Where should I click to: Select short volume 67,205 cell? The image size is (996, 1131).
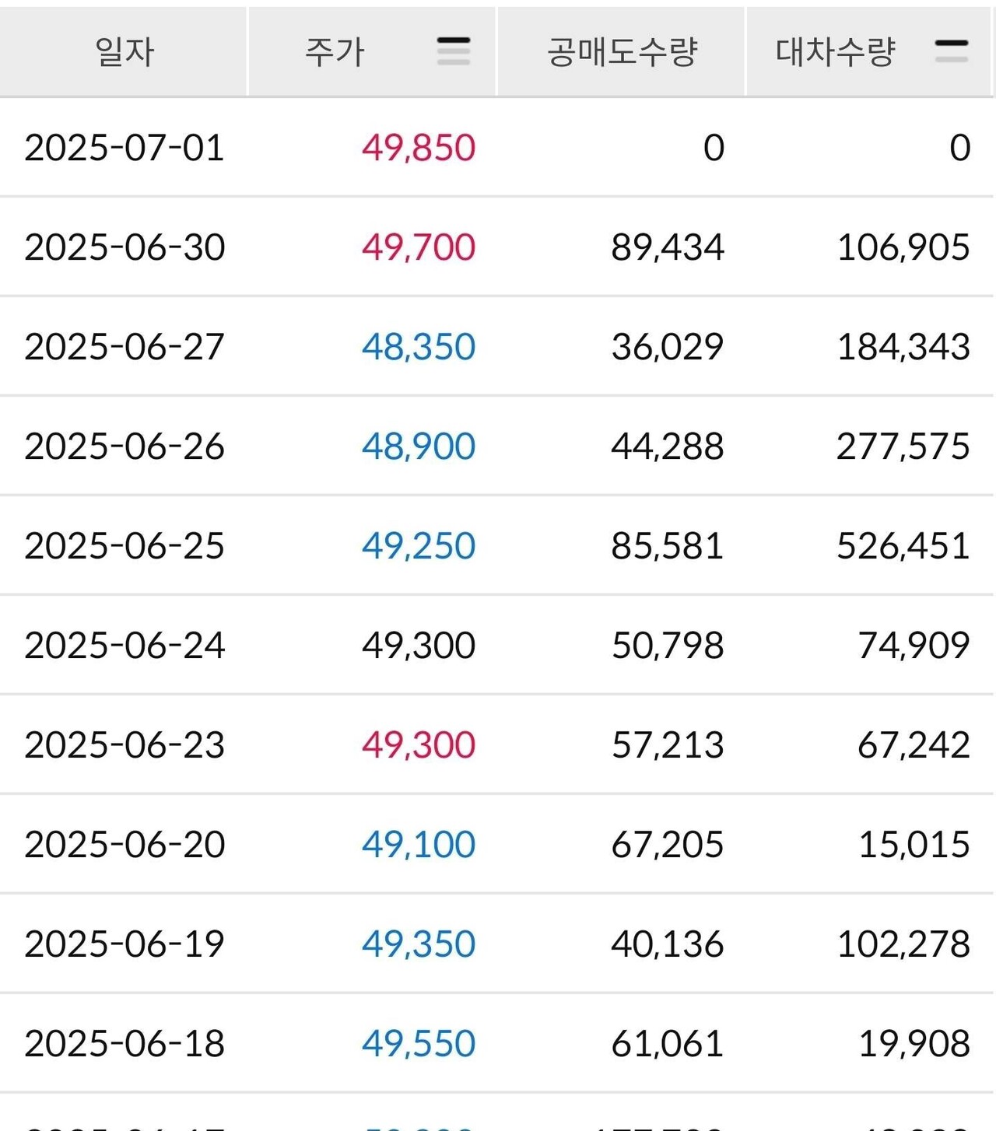668,845
